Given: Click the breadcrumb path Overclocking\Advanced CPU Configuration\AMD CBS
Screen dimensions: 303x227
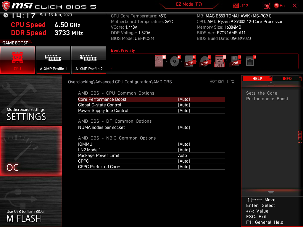Looking at the screenshot, I should tap(120, 82).
